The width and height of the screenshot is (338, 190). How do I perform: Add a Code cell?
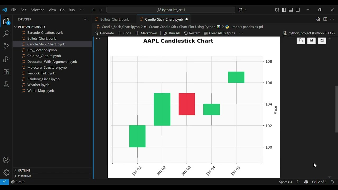[125, 33]
